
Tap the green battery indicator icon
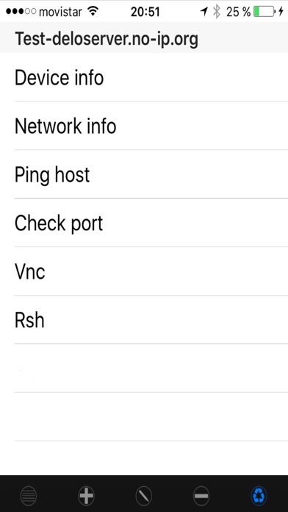click(x=264, y=12)
